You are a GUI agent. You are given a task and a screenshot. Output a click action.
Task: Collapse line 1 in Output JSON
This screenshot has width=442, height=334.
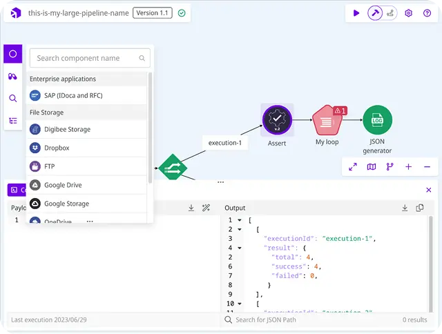[240, 220]
